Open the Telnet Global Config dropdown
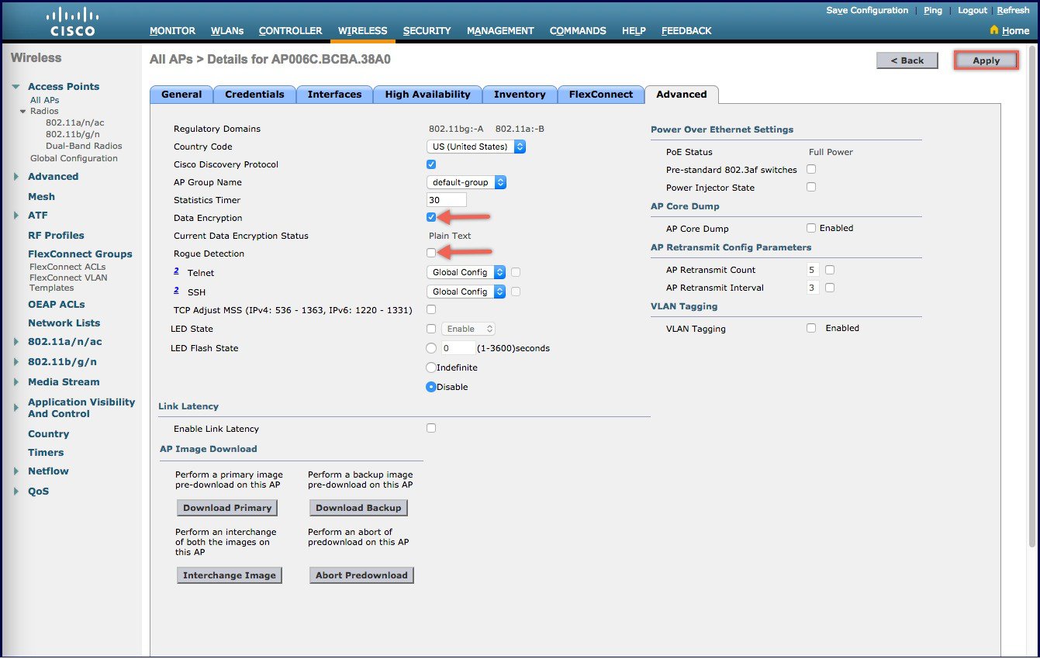Screen dimensions: 1040x659 pyautogui.click(x=466, y=272)
